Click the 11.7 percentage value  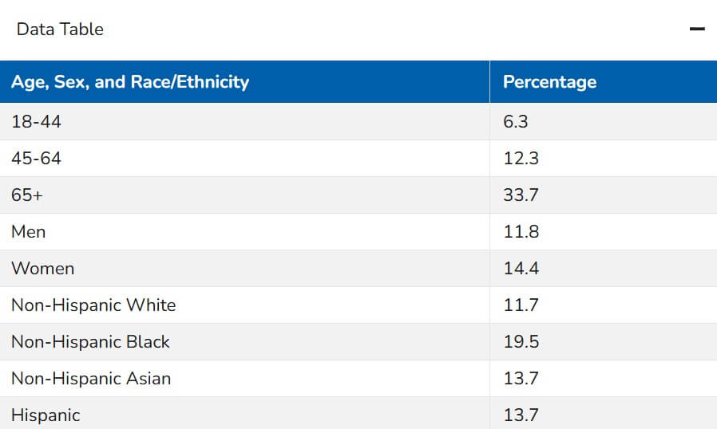point(521,305)
